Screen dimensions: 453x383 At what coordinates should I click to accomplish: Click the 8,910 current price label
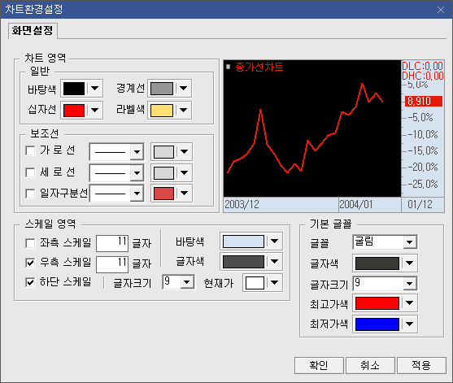click(424, 101)
